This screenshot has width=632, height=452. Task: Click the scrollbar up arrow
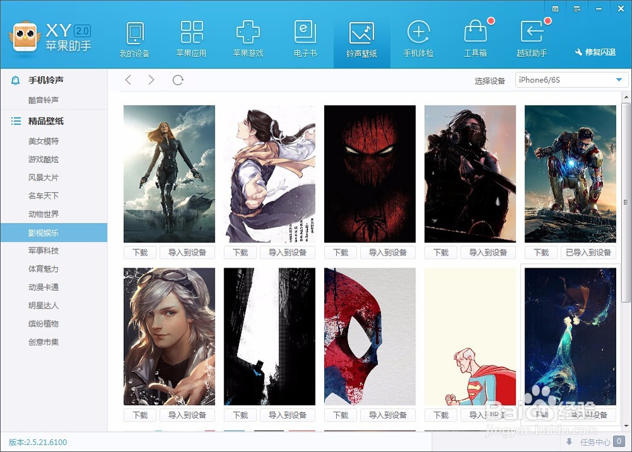(x=626, y=97)
